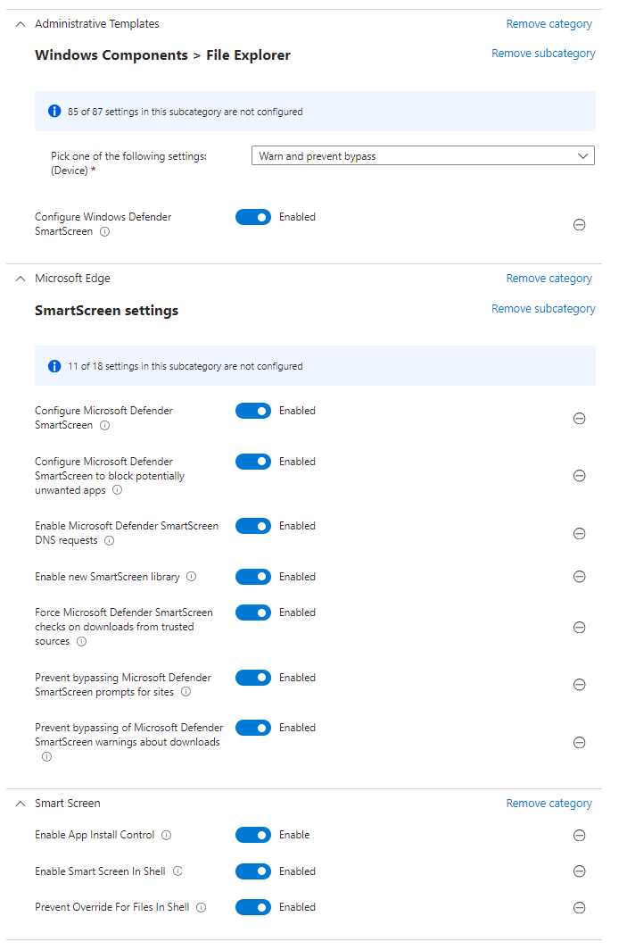Image resolution: width=627 pixels, height=950 pixels.
Task: Toggle Configure Microsoft Defender SmartScreen switch
Action: 253,411
